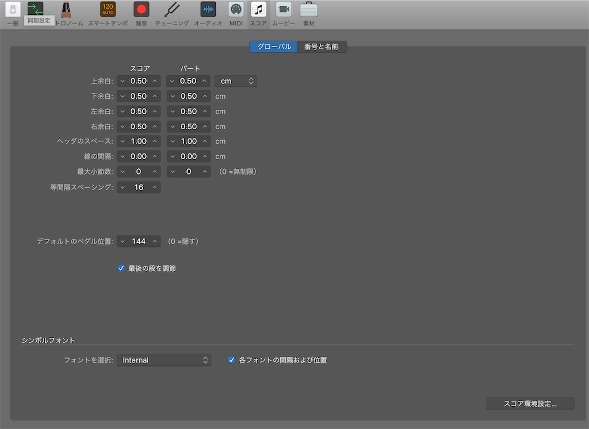Decrease 下余白 part value with down arrow

pyautogui.click(x=173, y=96)
